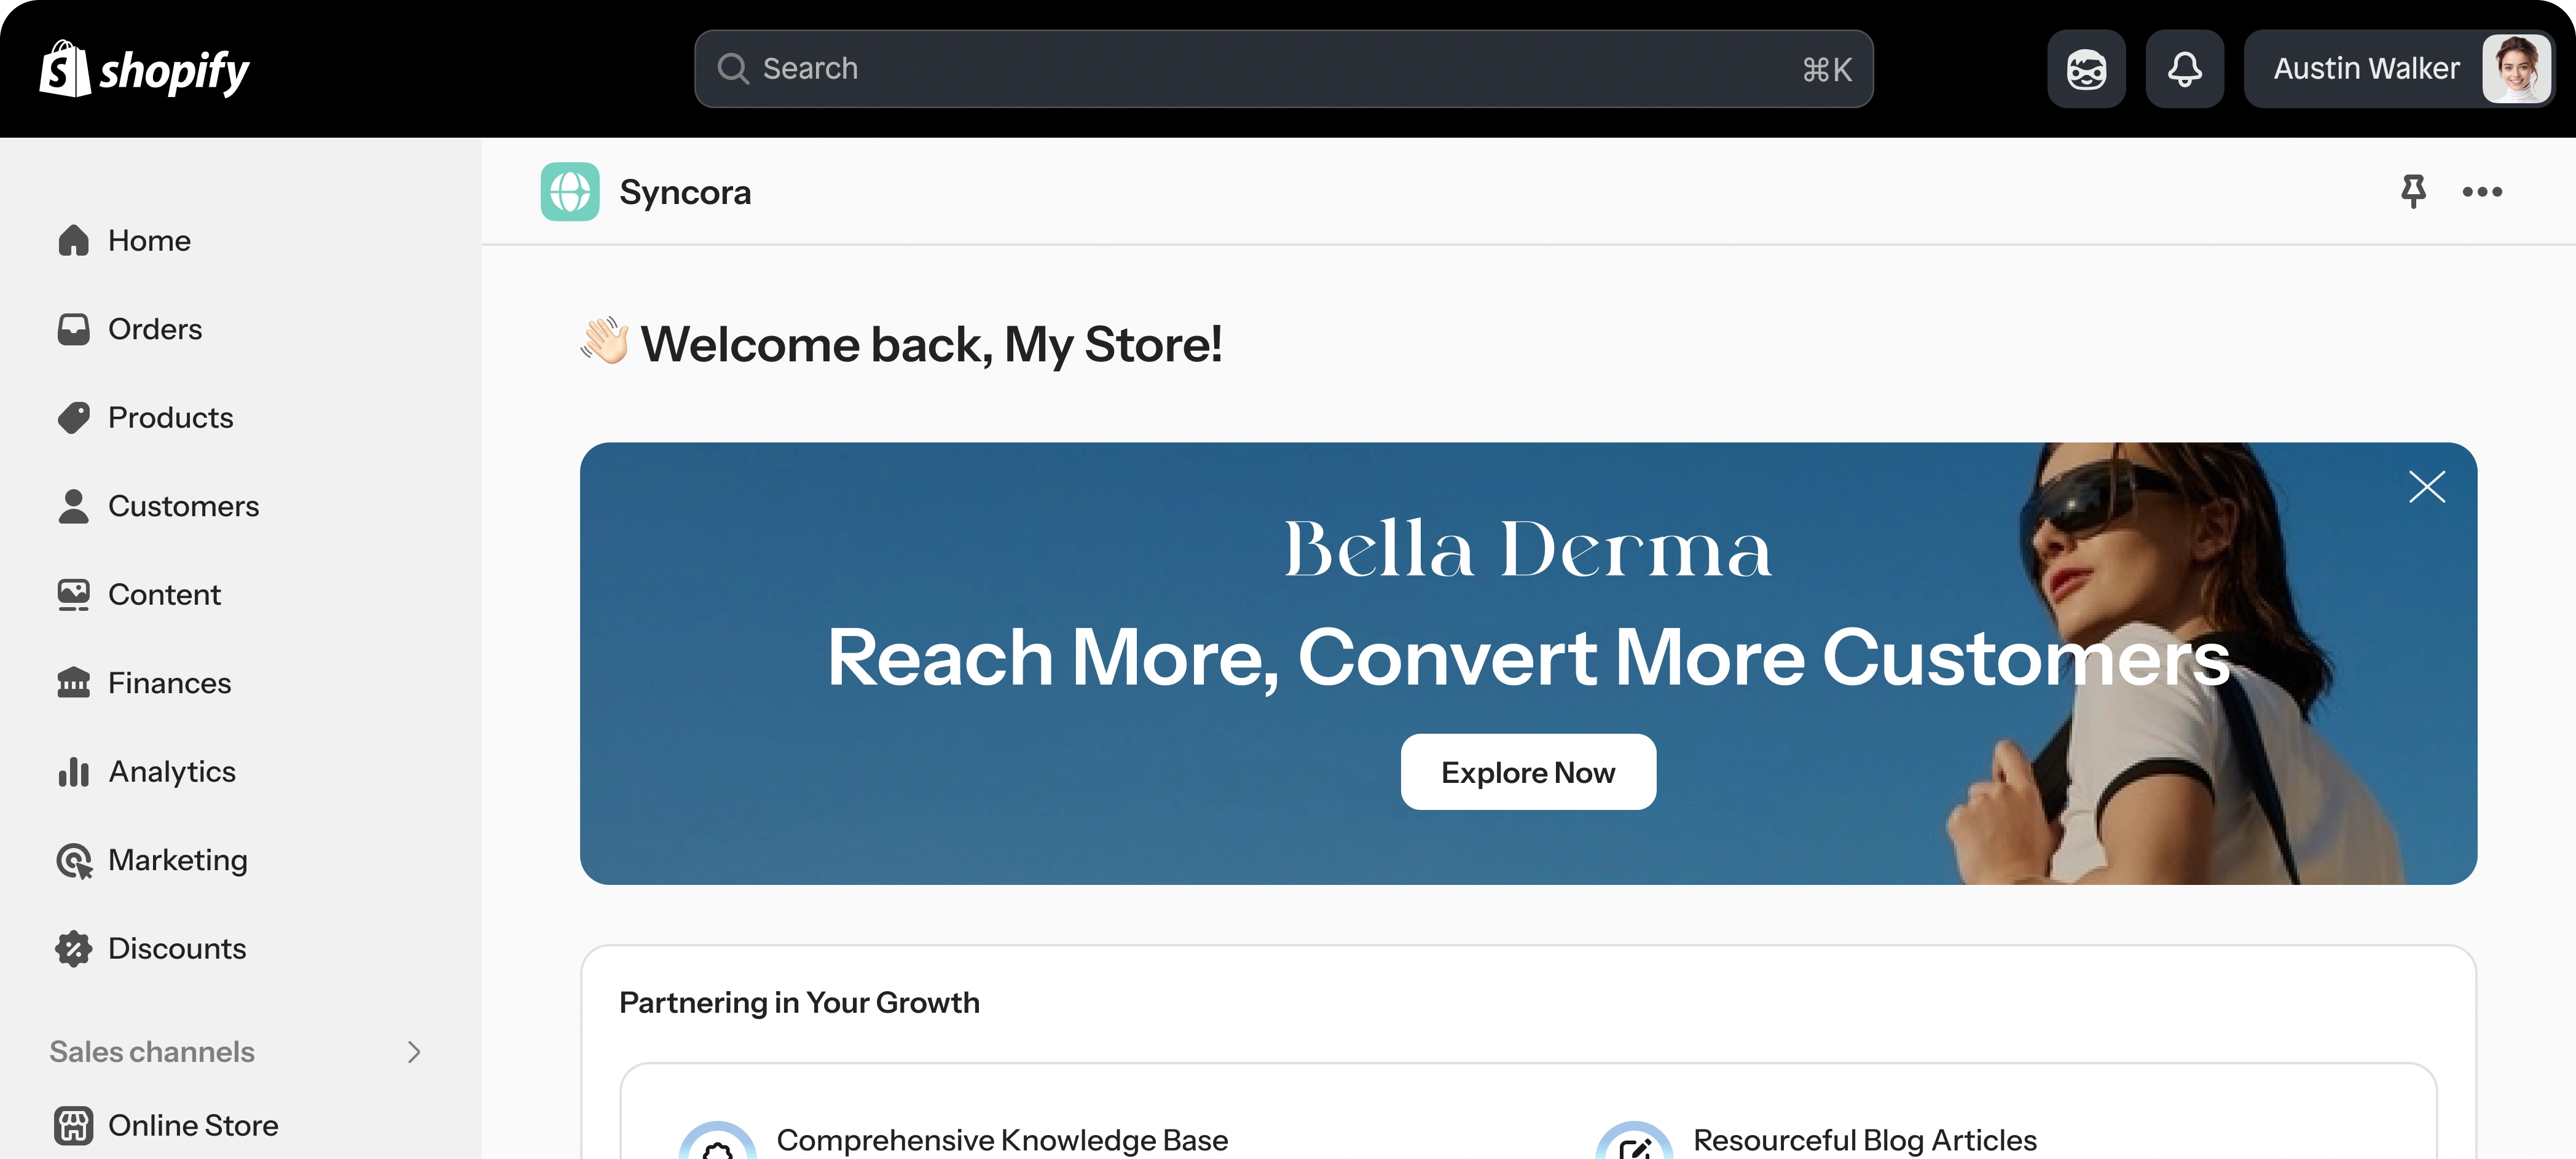Dismiss the Bella Derma banner
2576x1159 pixels.
tap(2427, 487)
